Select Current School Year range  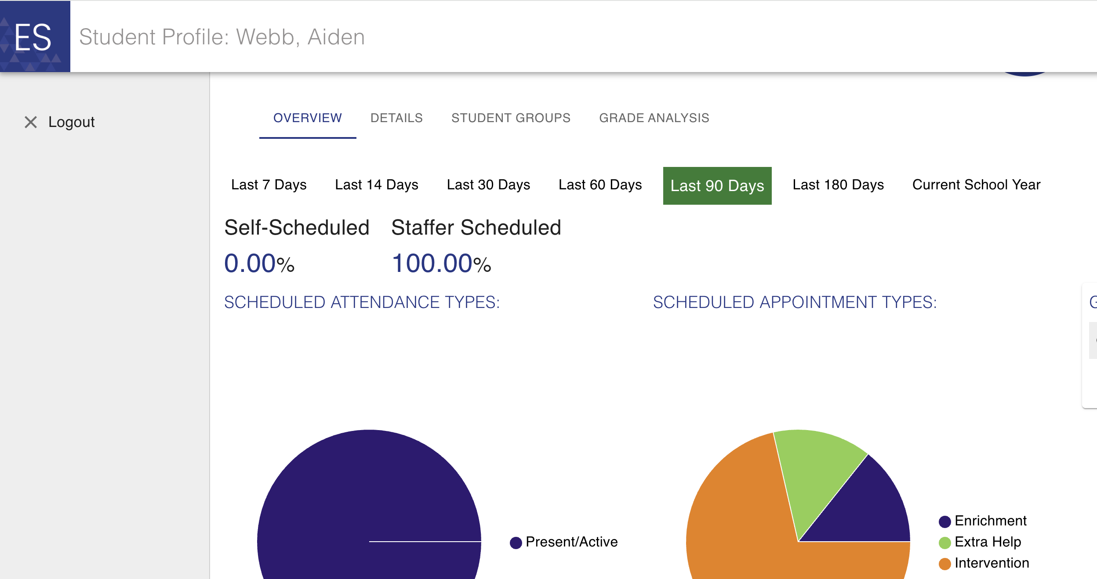click(x=976, y=185)
